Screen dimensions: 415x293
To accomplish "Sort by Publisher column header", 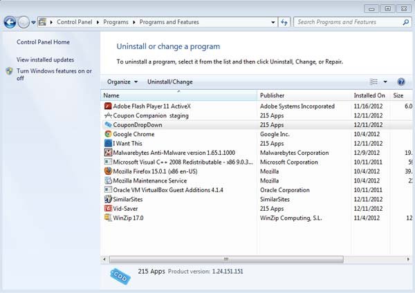I will point(304,95).
